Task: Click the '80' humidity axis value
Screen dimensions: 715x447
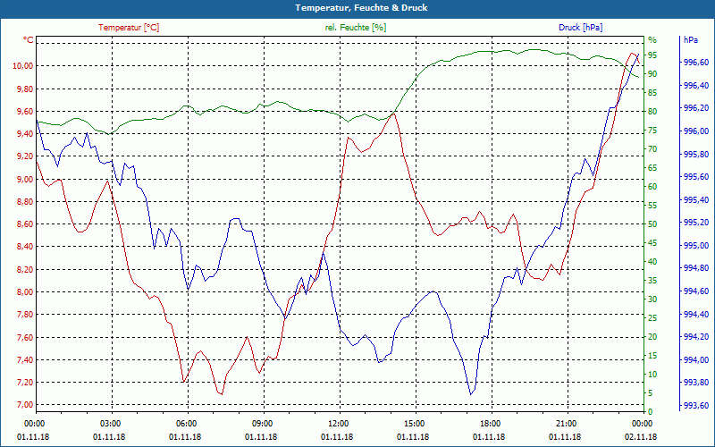Action: (x=652, y=111)
